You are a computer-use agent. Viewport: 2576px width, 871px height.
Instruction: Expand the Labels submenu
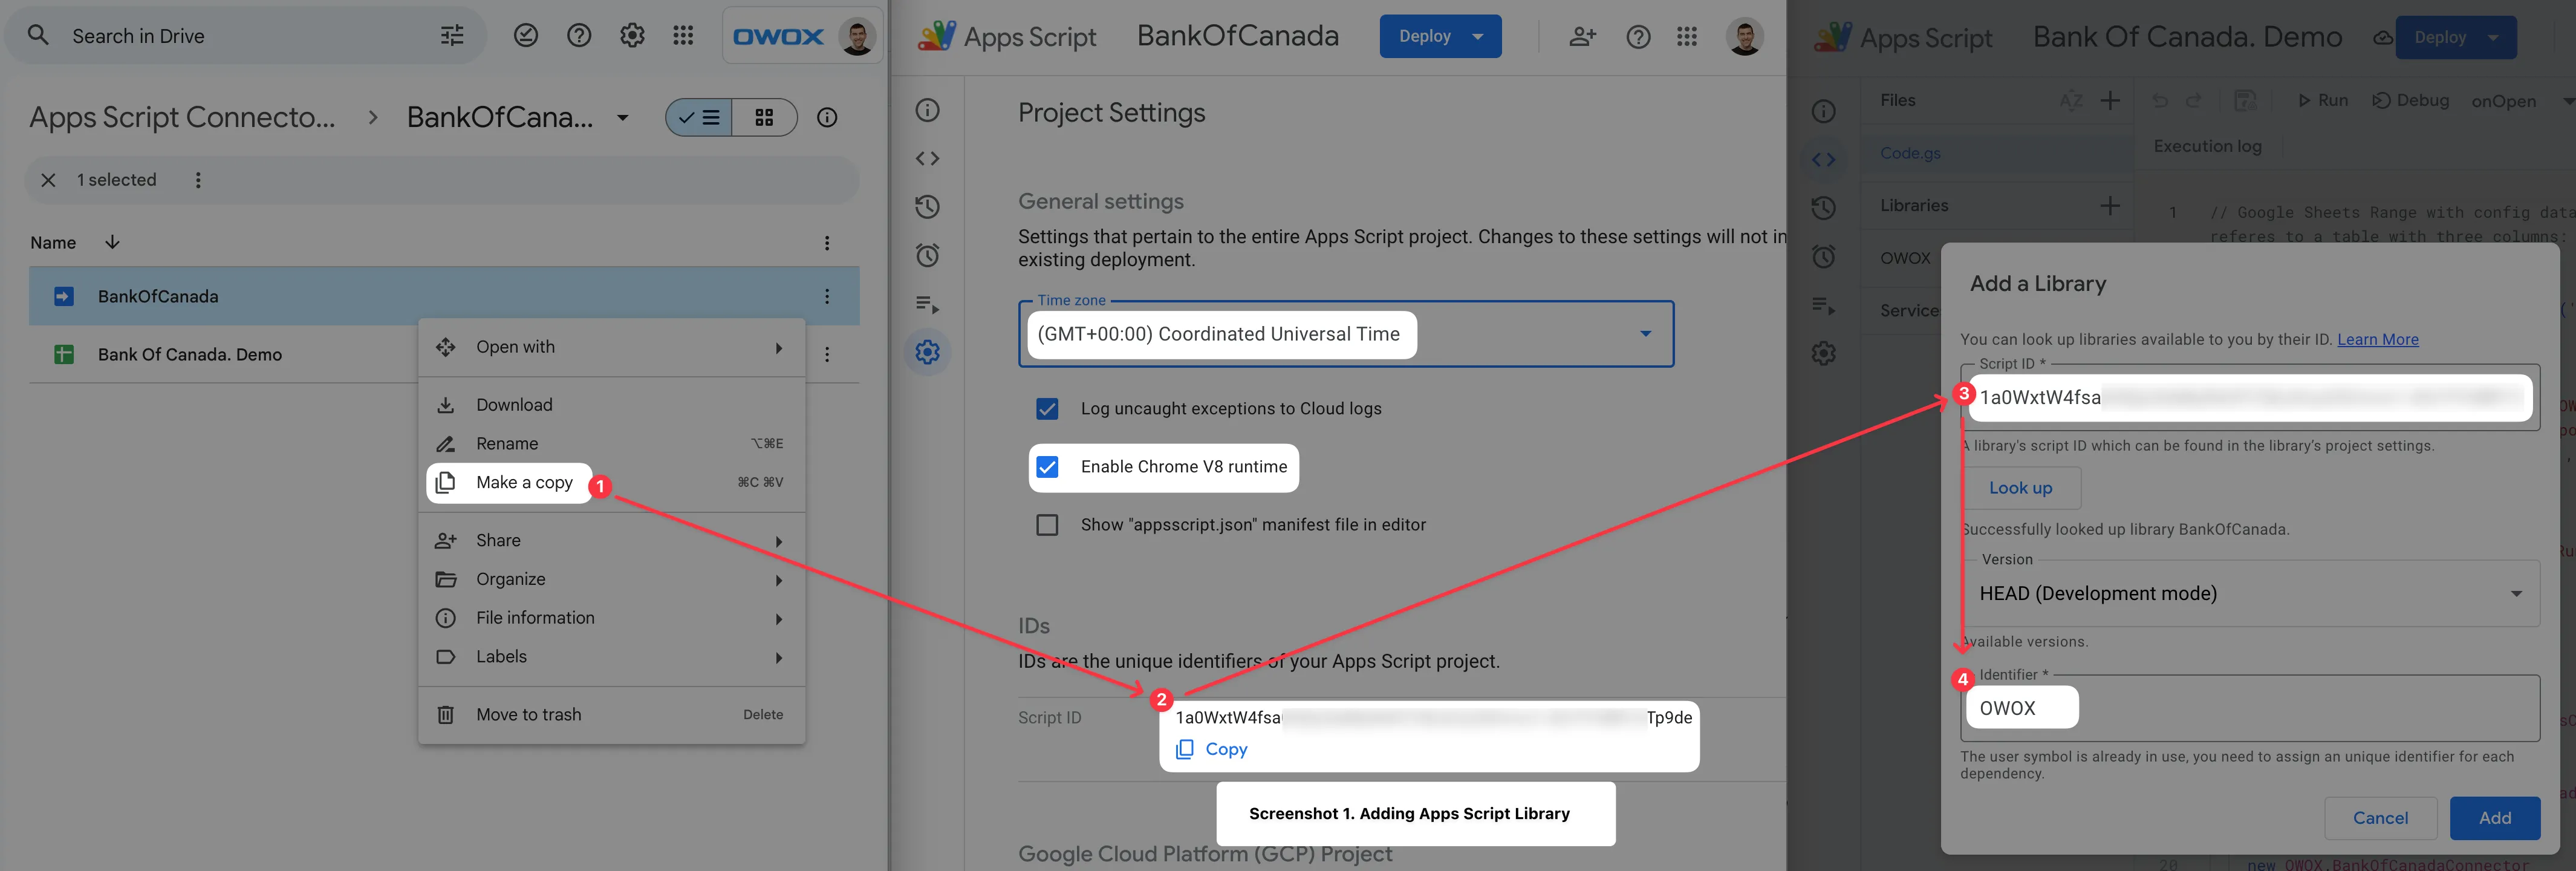pos(611,657)
